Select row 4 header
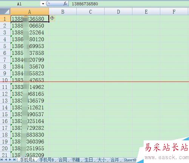Viewport: 189px width, 163px height. click(5, 39)
